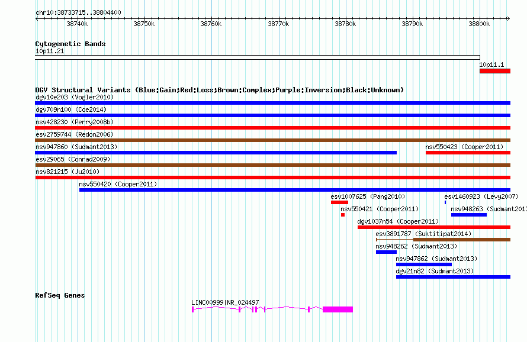The height and width of the screenshot is (342, 527).
Task: Click the LINC00999|NR_024497 gene label
Action: [x=225, y=302]
